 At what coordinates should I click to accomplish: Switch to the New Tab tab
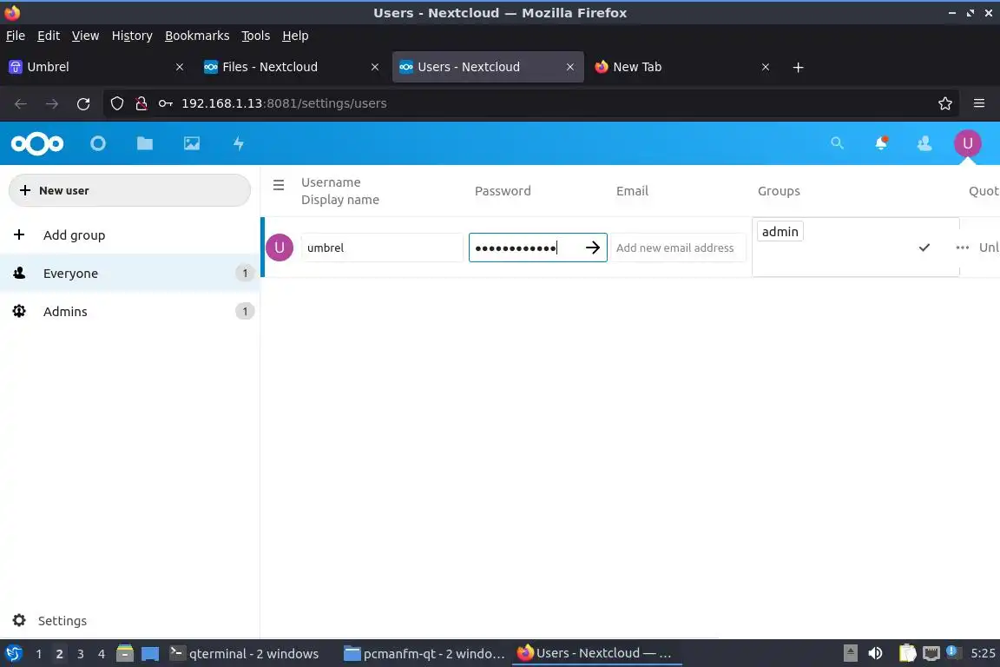681,67
